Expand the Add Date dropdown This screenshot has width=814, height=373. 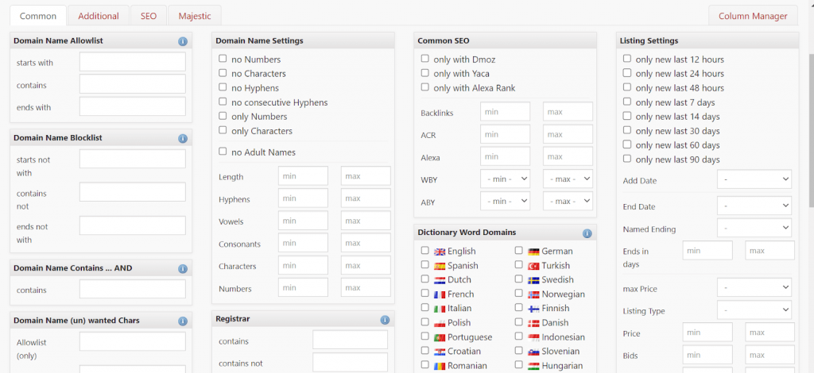tap(754, 180)
